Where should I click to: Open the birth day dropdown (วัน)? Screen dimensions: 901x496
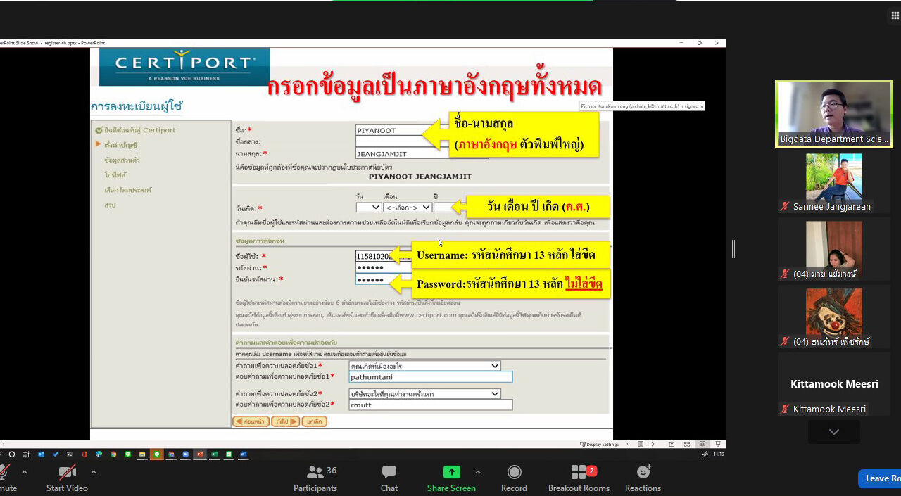(368, 208)
